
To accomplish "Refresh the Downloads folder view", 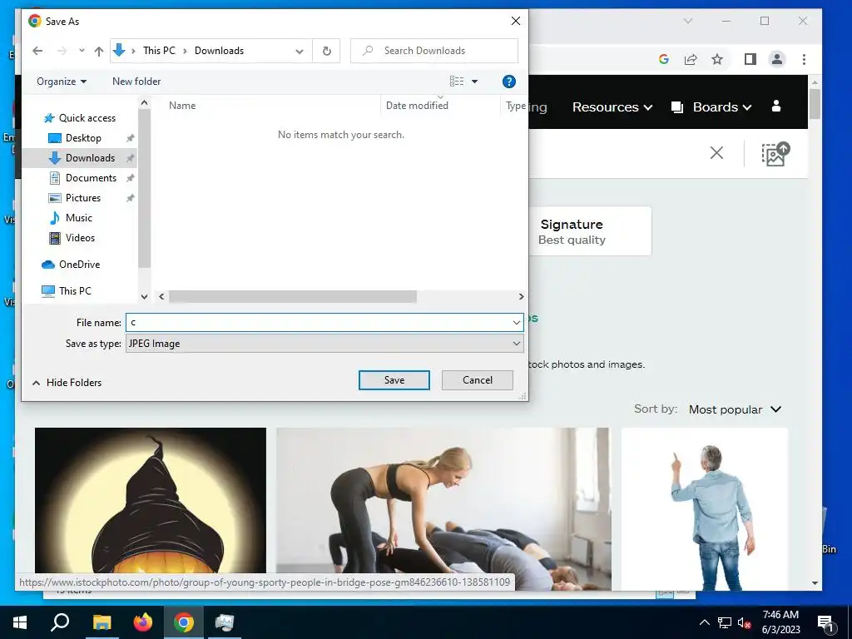I will [x=326, y=51].
